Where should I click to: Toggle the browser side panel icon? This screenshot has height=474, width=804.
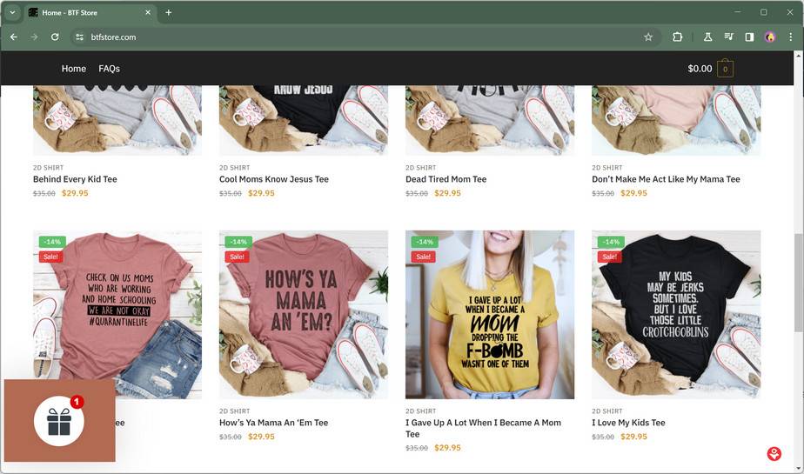[749, 37]
